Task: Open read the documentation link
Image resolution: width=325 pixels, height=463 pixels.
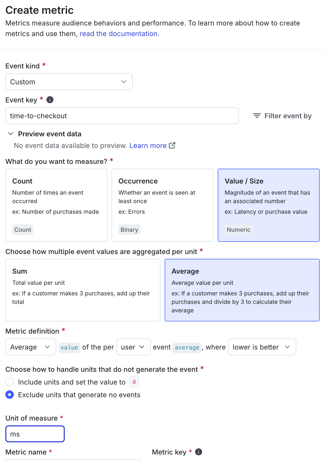Action: [119, 34]
